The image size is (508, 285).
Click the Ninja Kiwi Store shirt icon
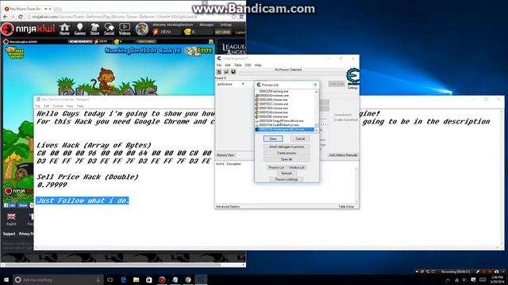point(94,29)
